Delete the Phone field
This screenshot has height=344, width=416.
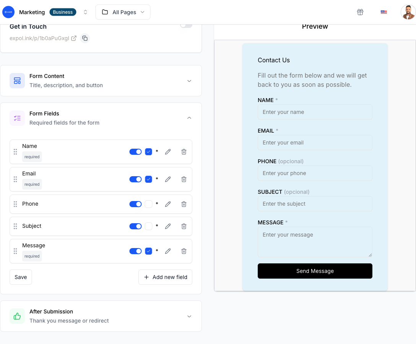184,204
